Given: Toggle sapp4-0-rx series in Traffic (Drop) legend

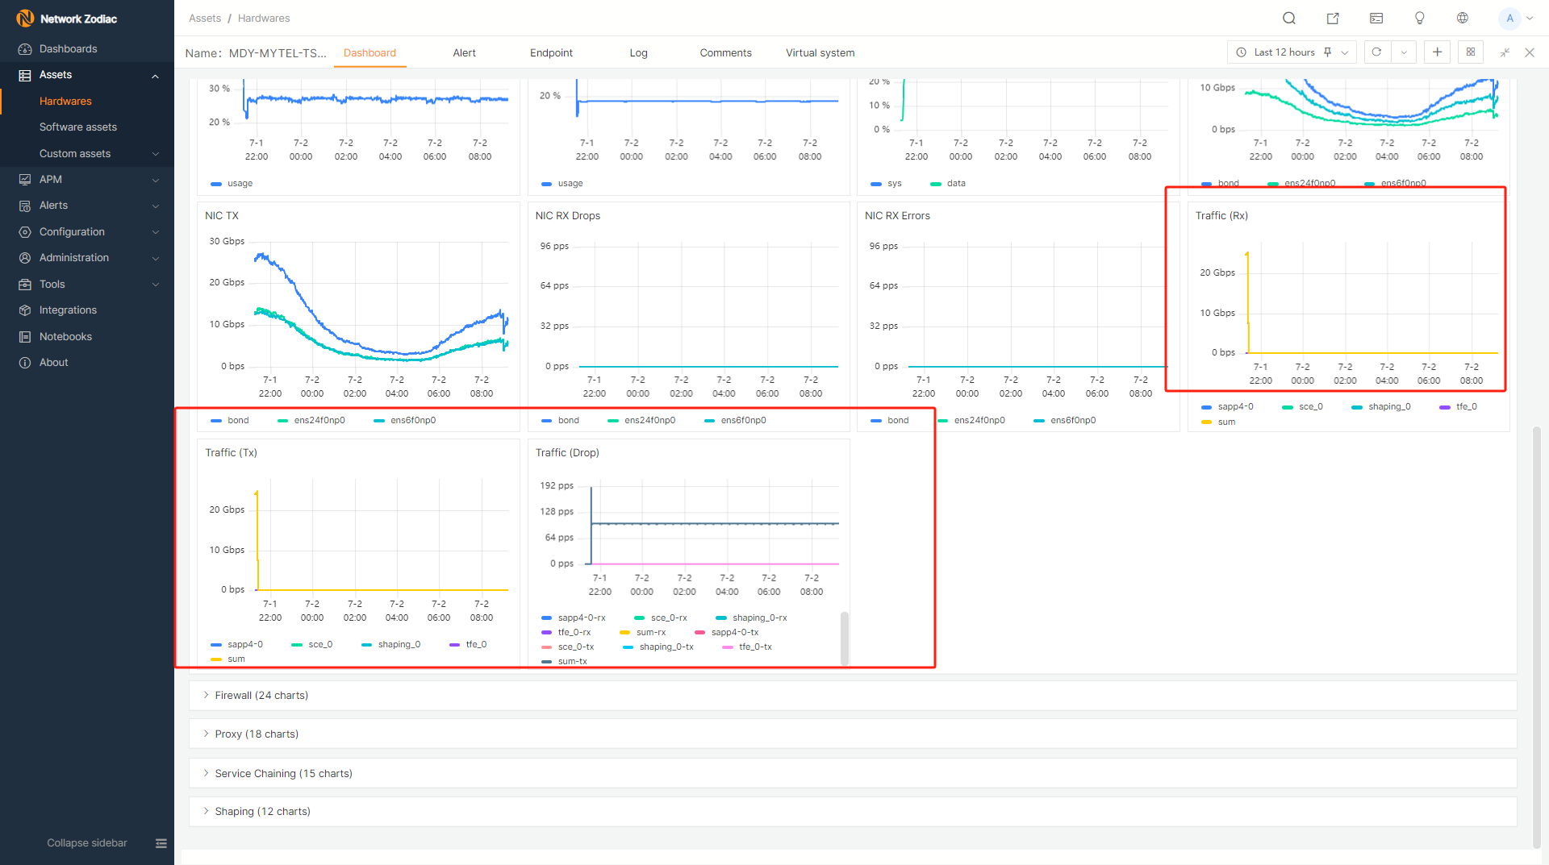Looking at the screenshot, I should point(574,618).
